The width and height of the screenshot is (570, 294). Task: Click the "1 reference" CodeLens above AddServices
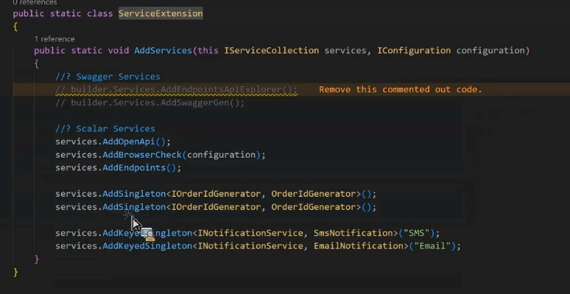pos(54,39)
